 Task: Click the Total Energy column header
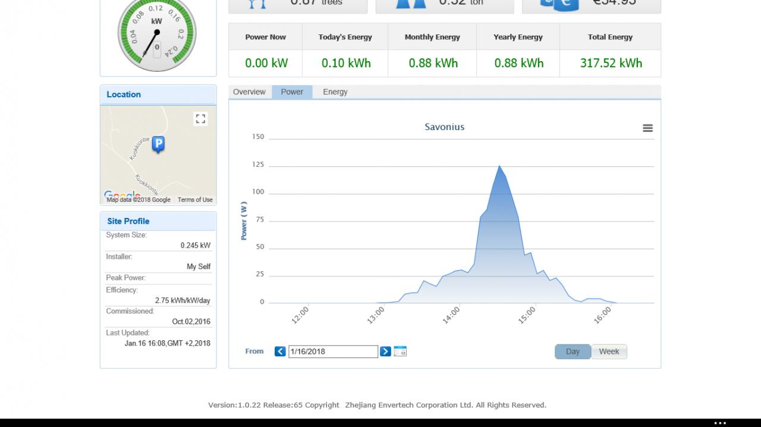pos(611,37)
